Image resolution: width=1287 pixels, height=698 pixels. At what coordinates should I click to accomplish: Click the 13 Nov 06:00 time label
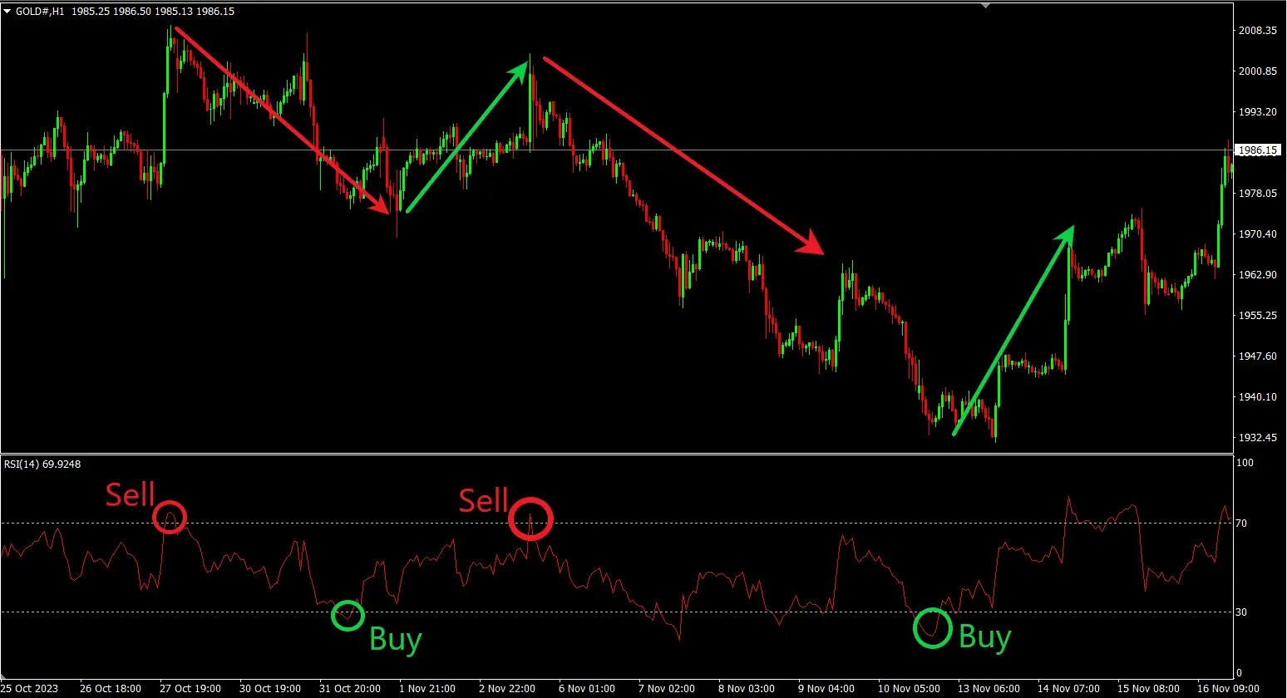pos(989,689)
